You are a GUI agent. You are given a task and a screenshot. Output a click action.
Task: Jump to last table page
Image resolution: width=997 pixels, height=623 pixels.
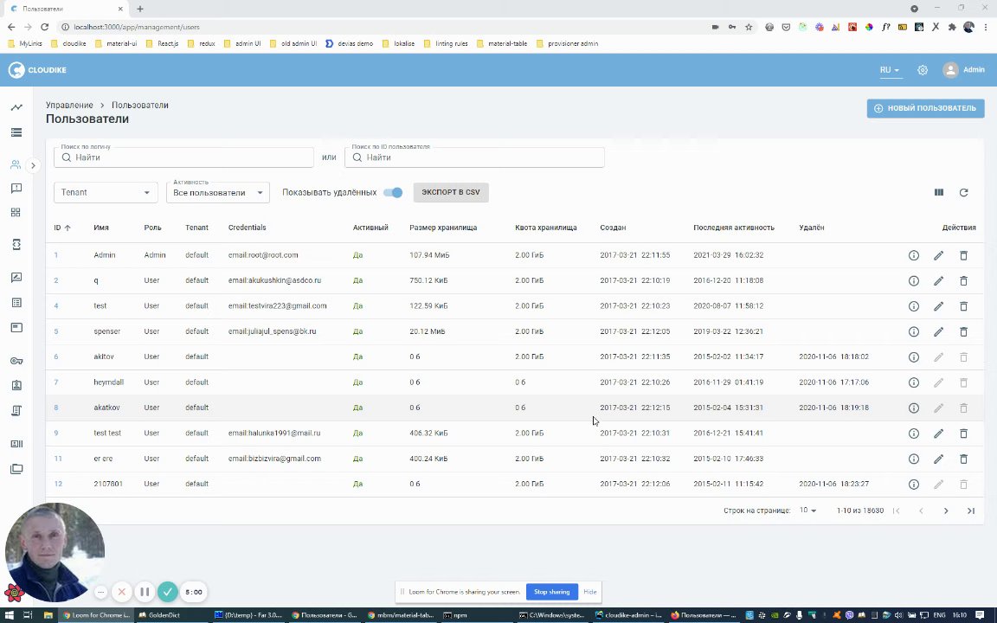pyautogui.click(x=970, y=511)
